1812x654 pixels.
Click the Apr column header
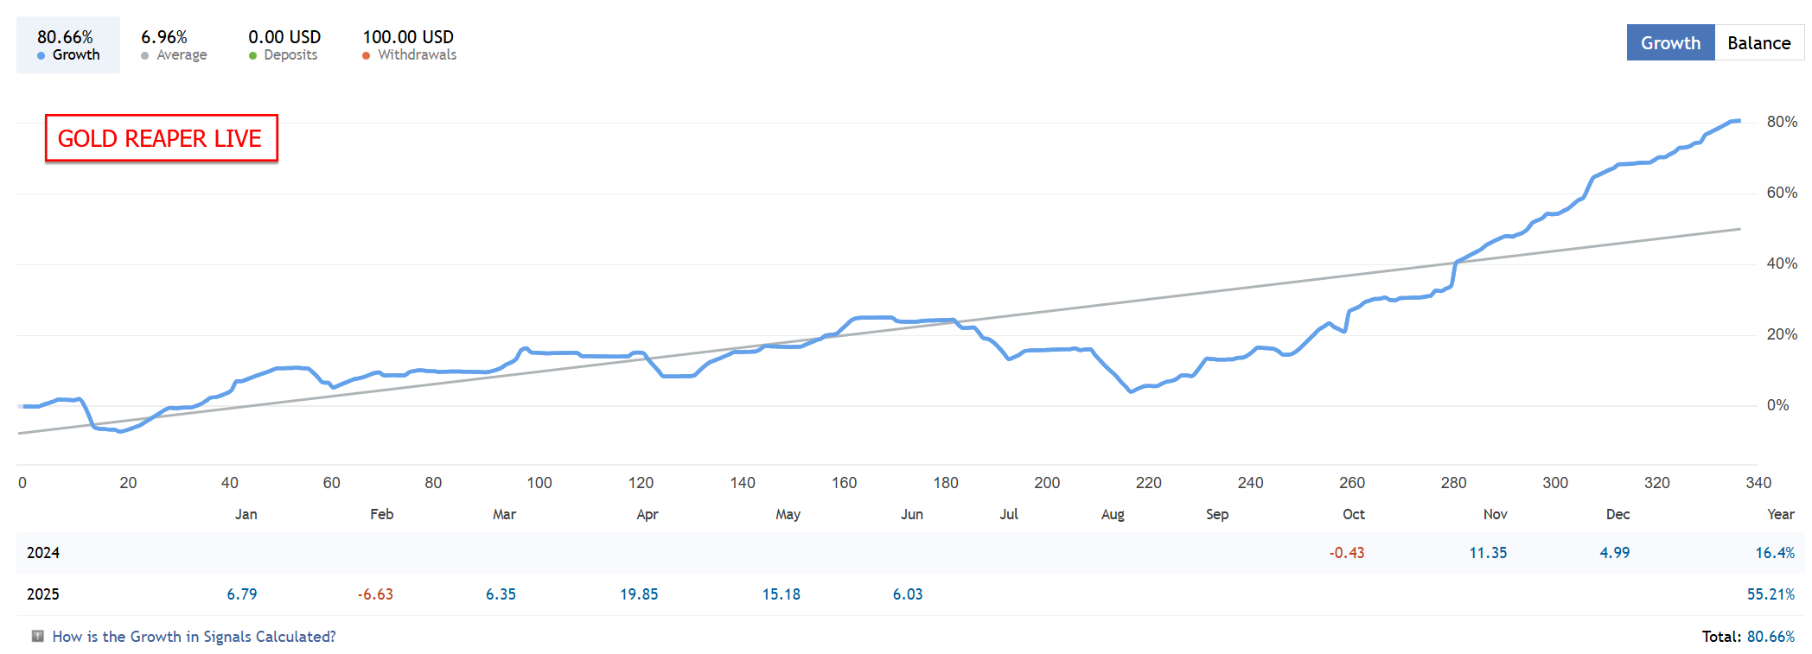648,514
